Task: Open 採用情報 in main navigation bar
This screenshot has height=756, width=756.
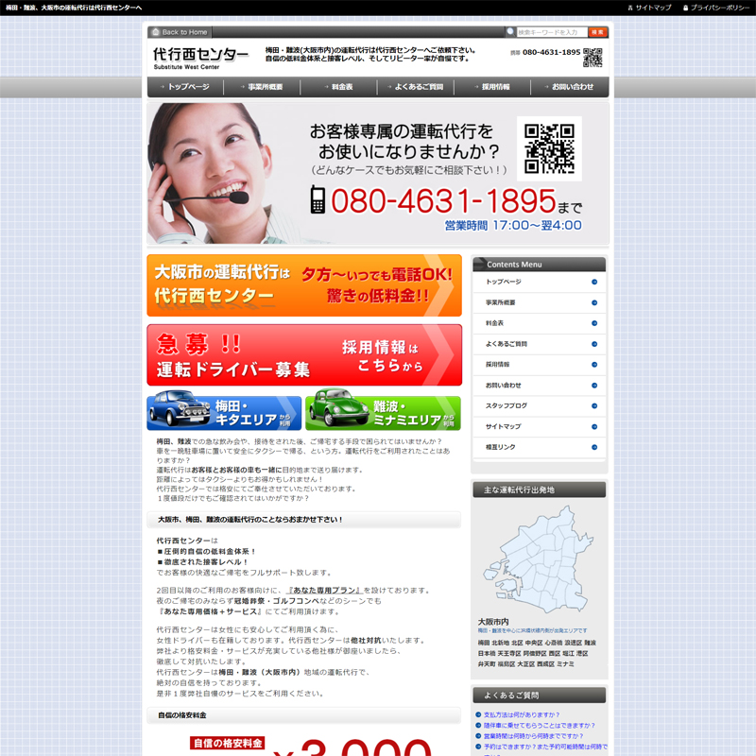Action: point(492,87)
